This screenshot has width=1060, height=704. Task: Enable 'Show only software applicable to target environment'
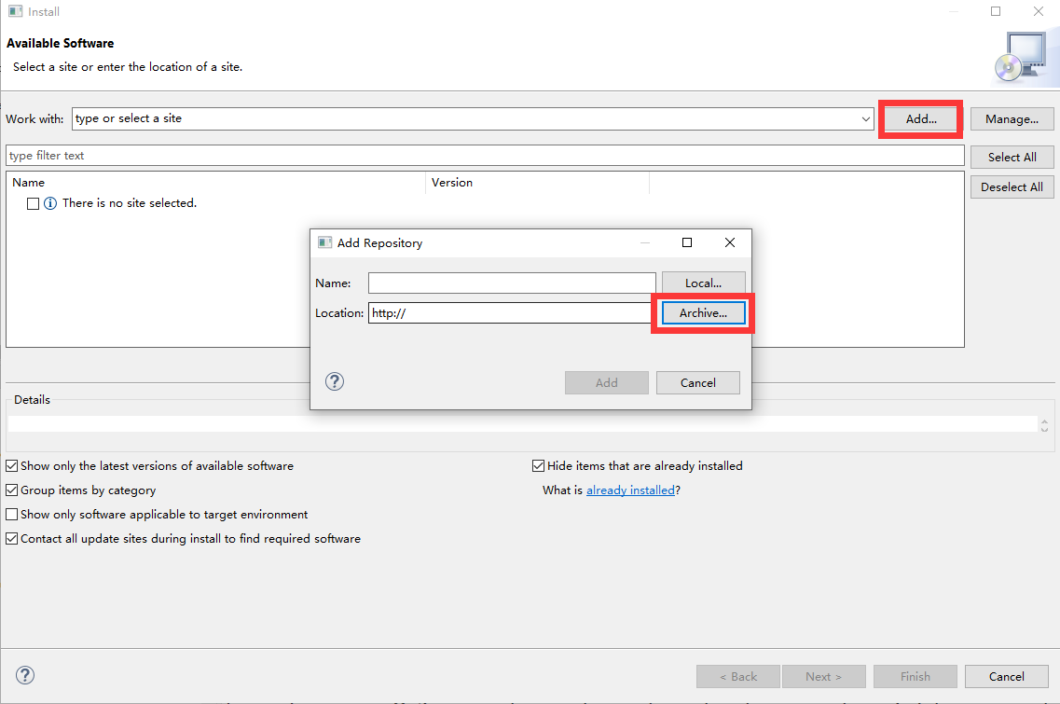point(11,515)
